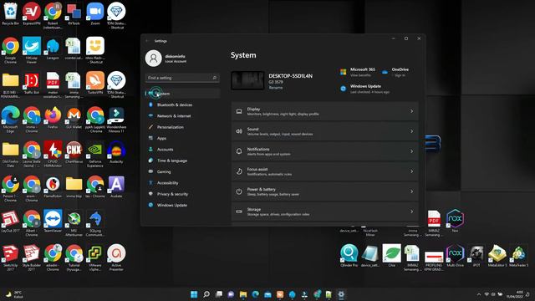Select the CPUID HWMonitor desktop icon
The height and width of the screenshot is (301, 535).
coord(53,154)
